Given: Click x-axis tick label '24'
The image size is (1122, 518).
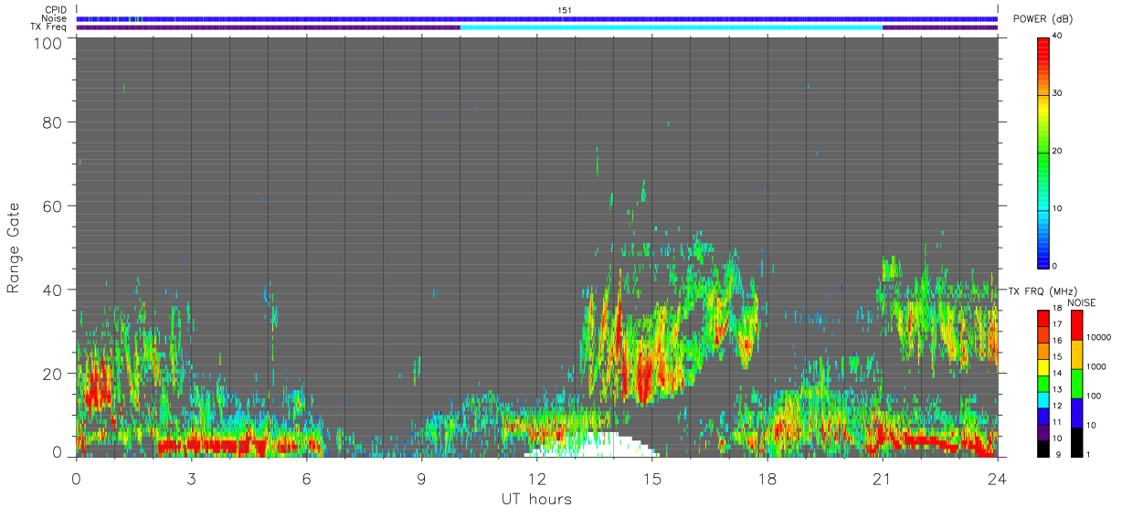Looking at the screenshot, I should coord(997,479).
